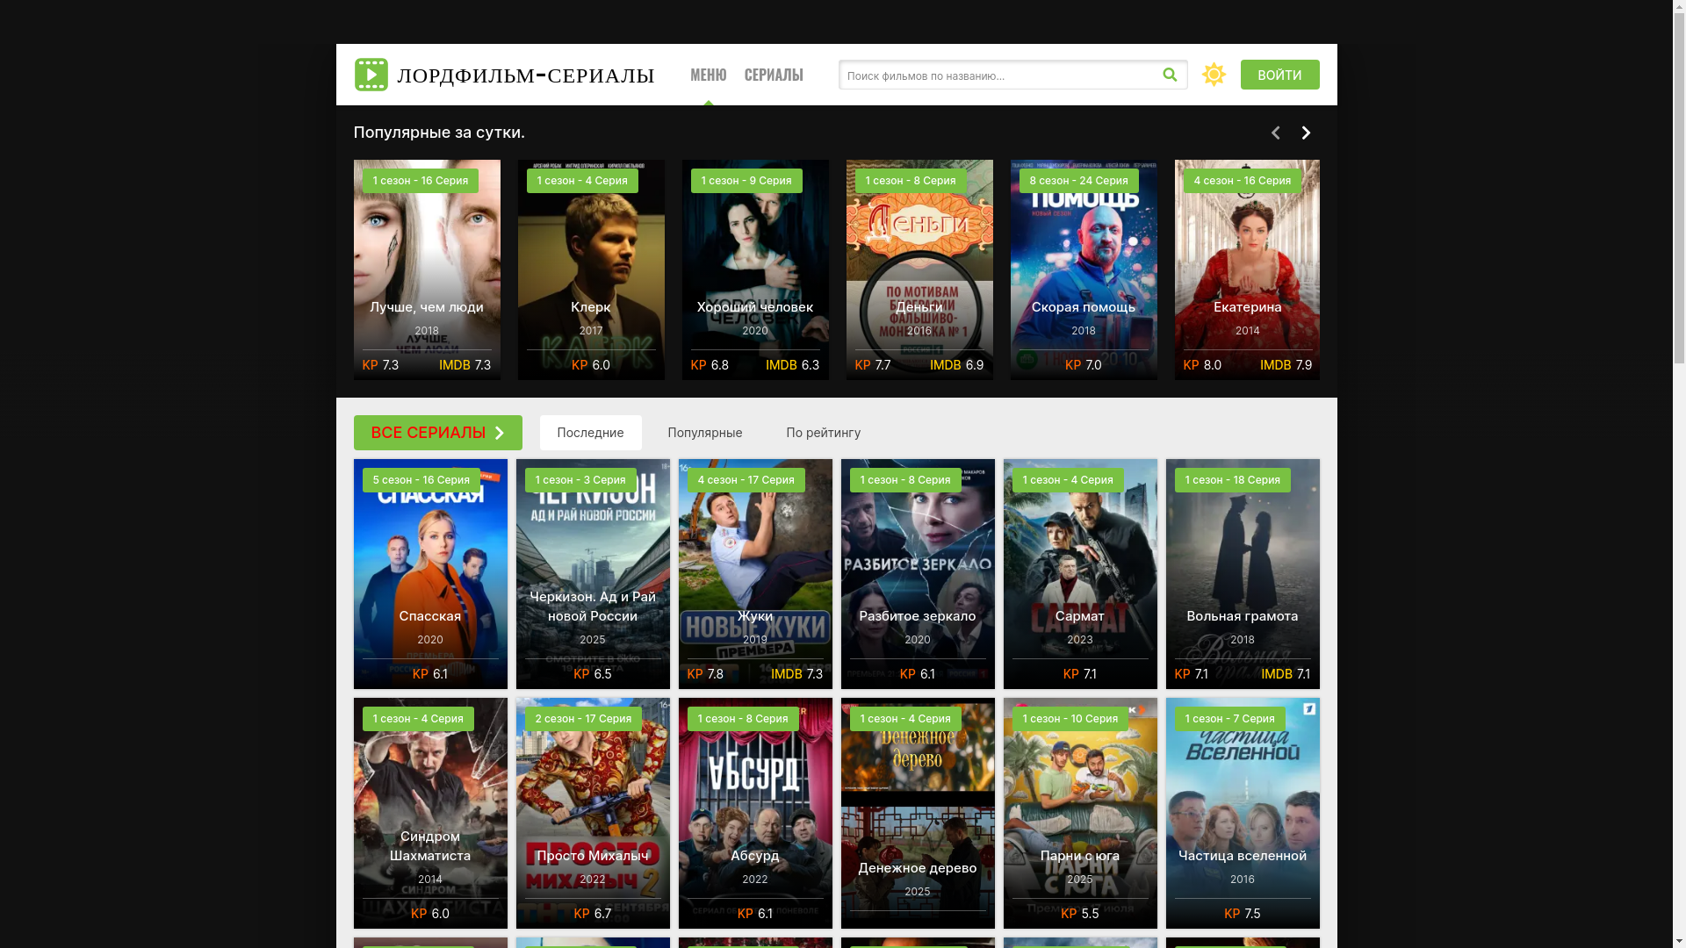Open Синдром Шахматиста series card
The height and width of the screenshot is (948, 1686).
coord(430,813)
